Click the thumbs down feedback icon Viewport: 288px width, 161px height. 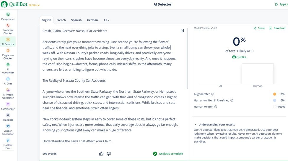pyautogui.click(x=109, y=154)
